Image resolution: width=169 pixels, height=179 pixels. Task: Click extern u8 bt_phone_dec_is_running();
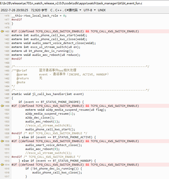42,51
